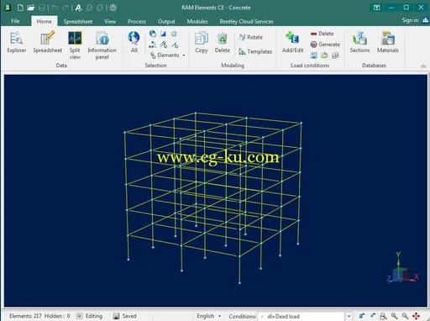The image size is (430, 321).
Task: Click the Analyze 'A' icon in quick access toolbar
Action: pyautogui.click(x=79, y=8)
